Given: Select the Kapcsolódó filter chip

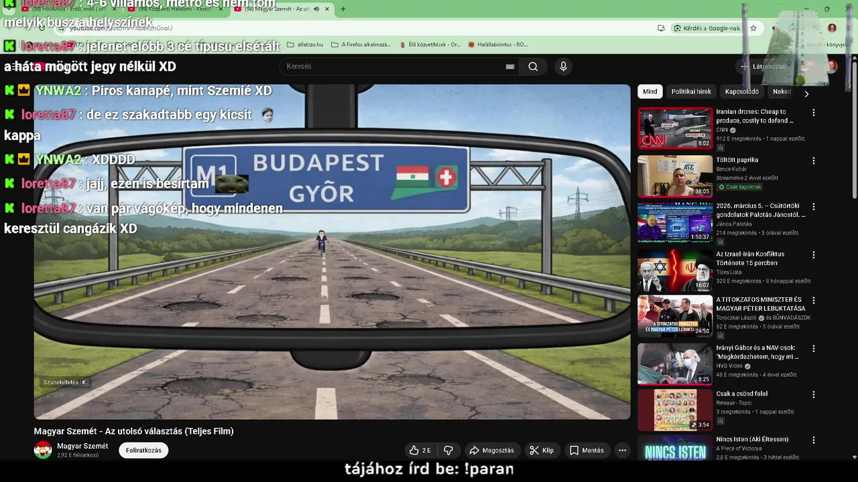Looking at the screenshot, I should click(741, 92).
